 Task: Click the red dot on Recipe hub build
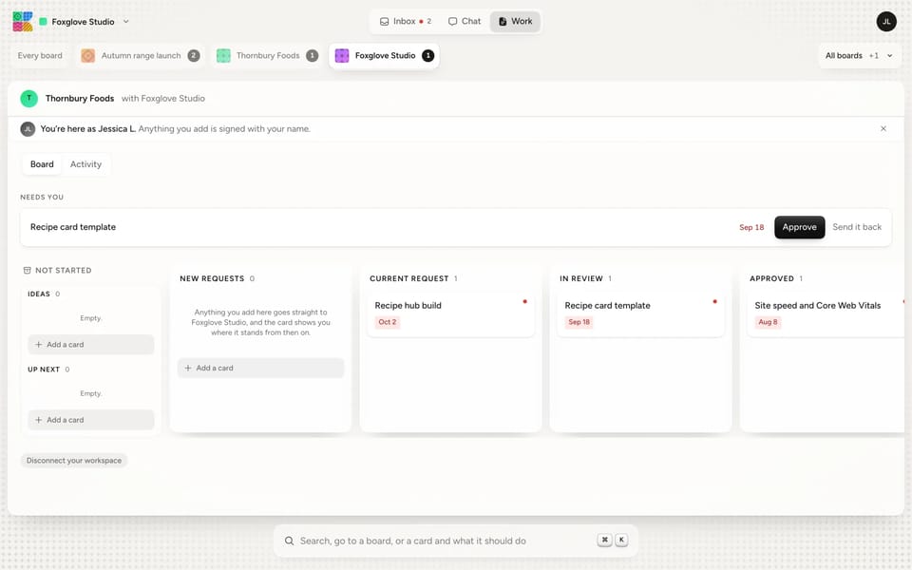click(x=524, y=301)
